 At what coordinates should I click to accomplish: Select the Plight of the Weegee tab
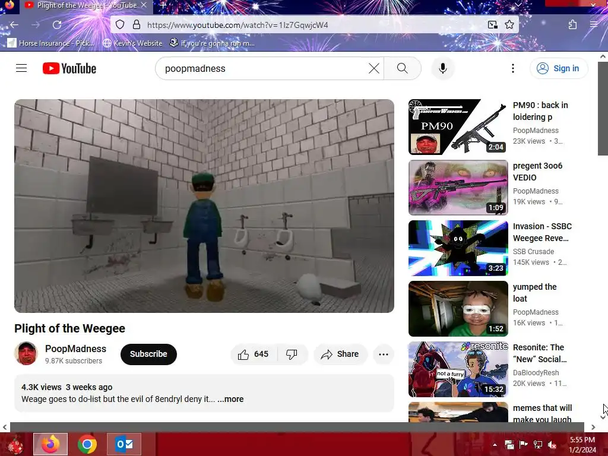tap(86, 5)
